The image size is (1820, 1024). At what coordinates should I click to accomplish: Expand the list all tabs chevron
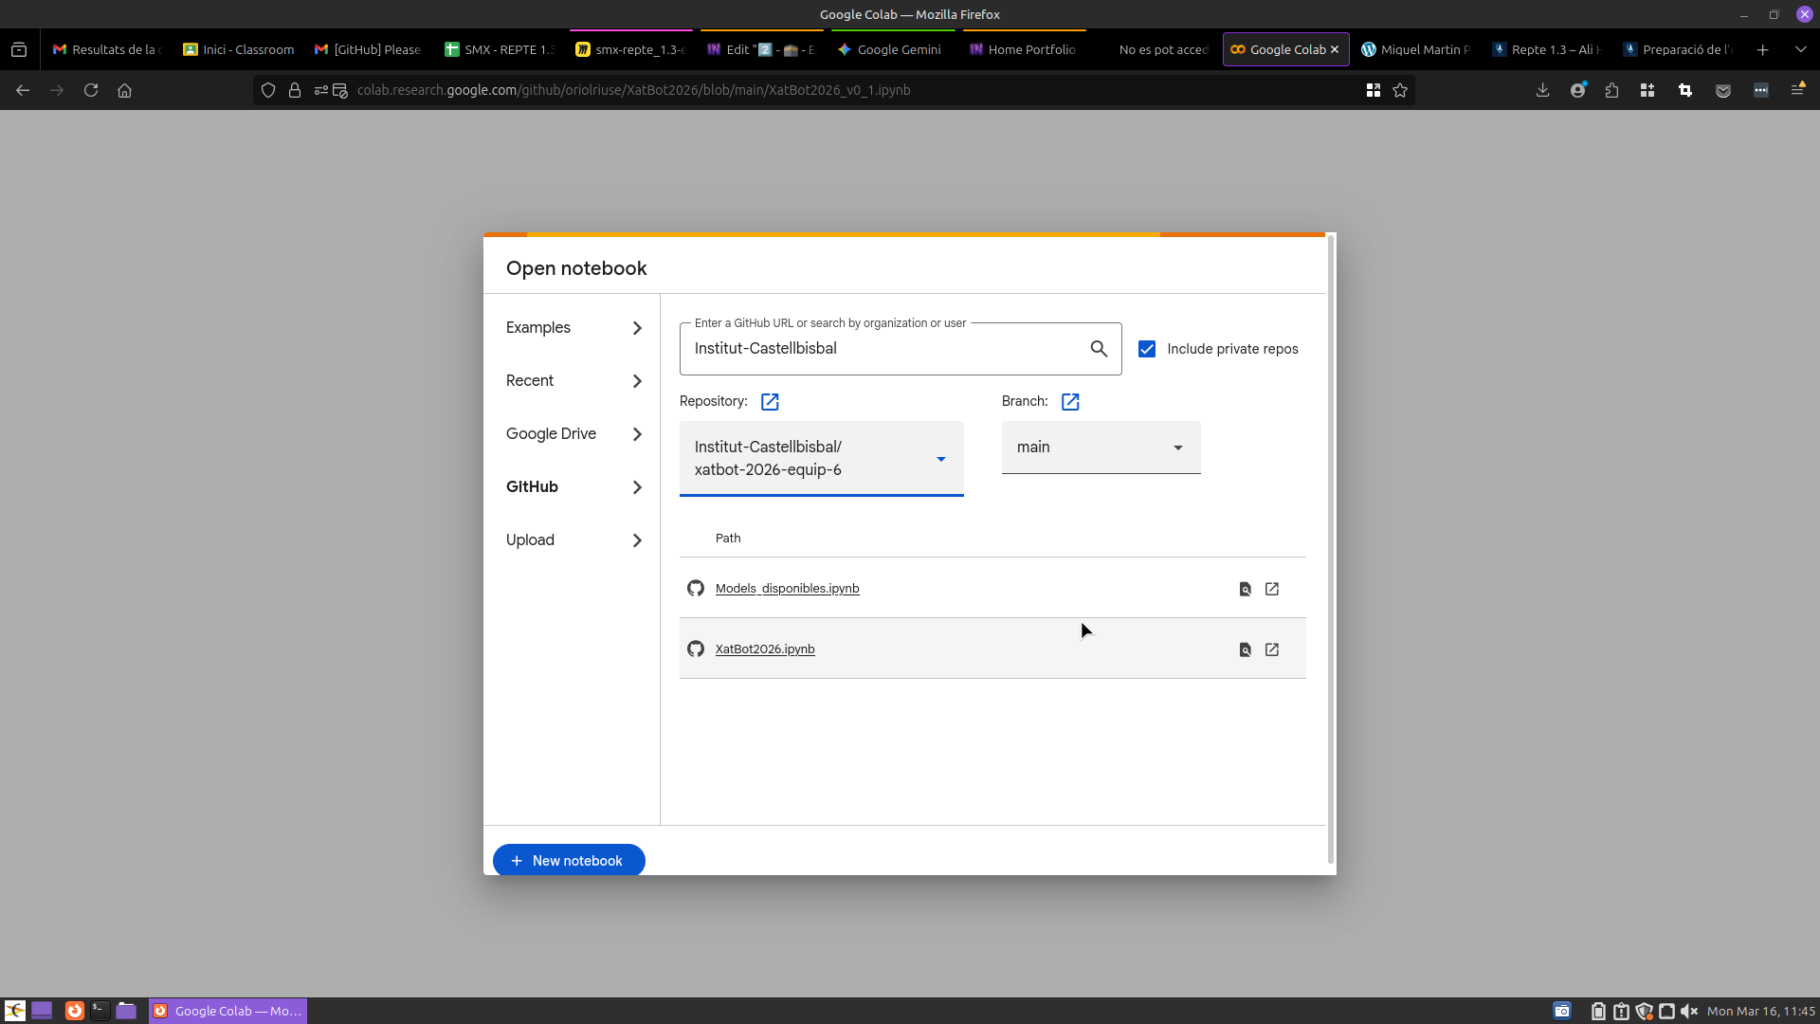[x=1800, y=49]
